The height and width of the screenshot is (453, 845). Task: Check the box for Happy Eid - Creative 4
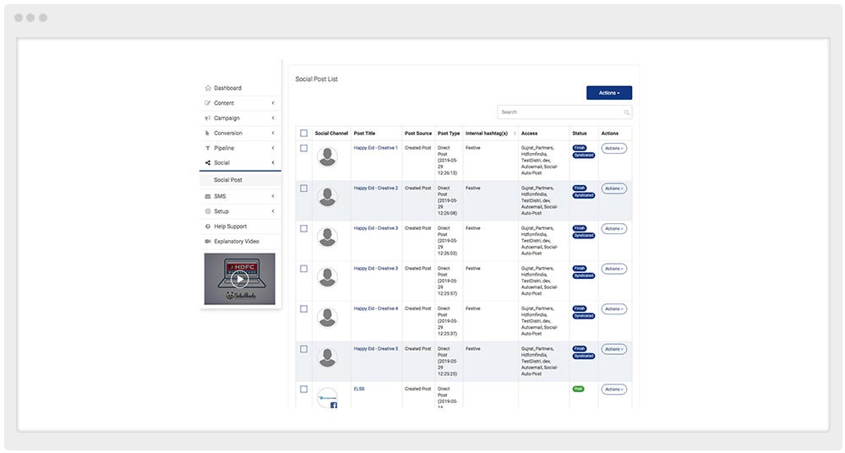pyautogui.click(x=304, y=309)
